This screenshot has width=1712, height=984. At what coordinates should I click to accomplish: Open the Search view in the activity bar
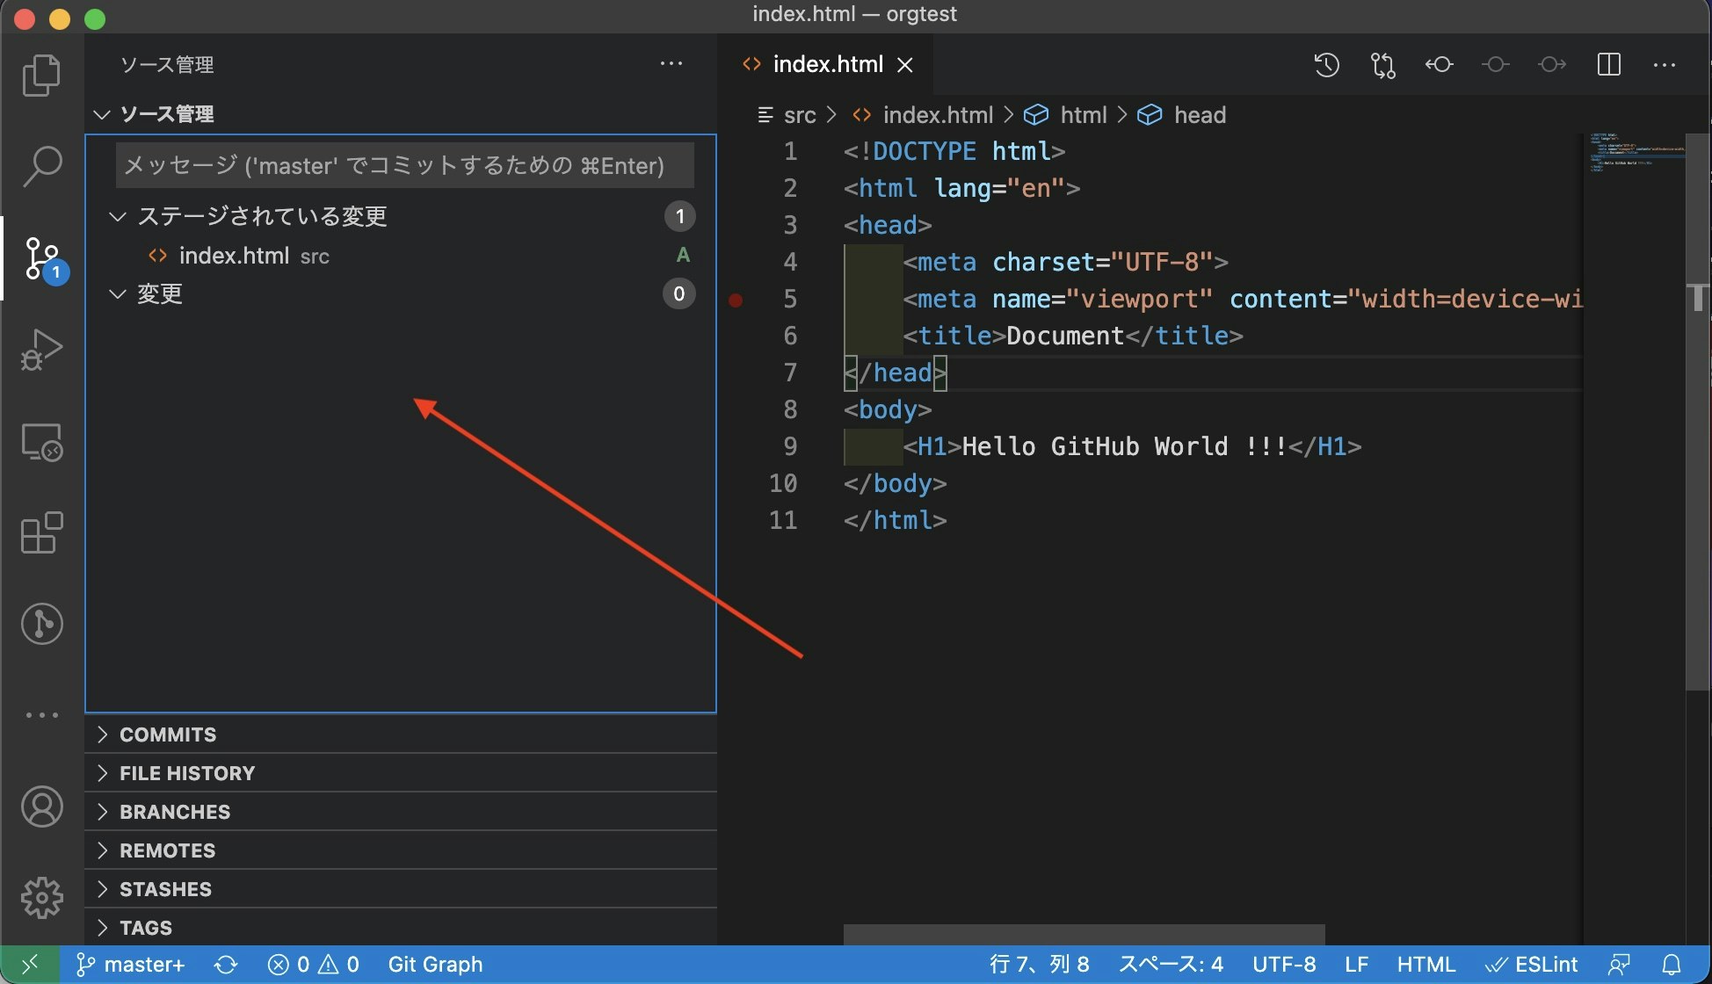click(41, 166)
